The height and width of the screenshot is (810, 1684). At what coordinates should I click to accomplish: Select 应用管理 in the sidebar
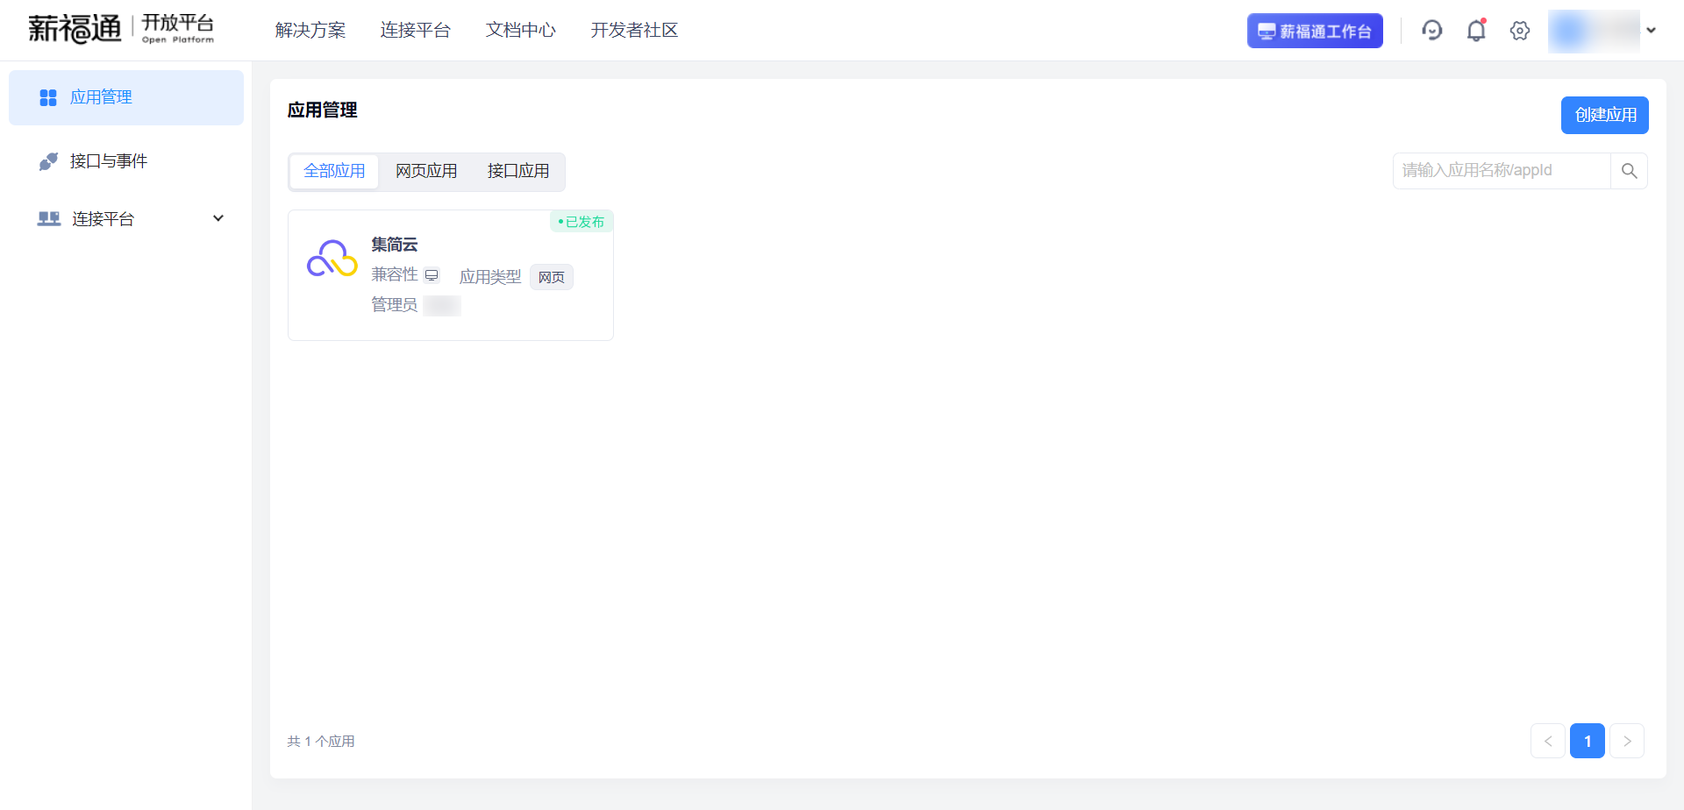click(126, 97)
